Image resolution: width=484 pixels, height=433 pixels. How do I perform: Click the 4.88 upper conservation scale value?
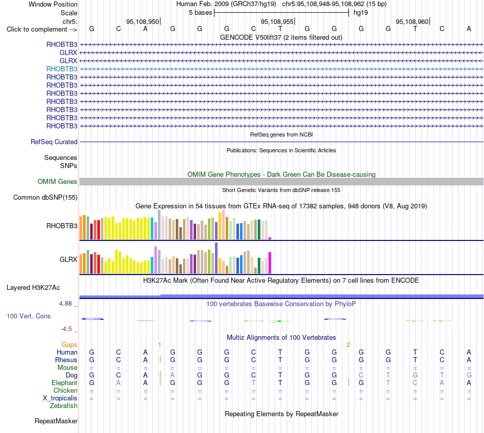click(65, 304)
